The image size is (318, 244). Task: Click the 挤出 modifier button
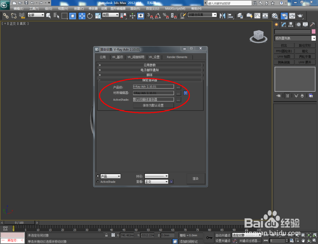click(284, 45)
